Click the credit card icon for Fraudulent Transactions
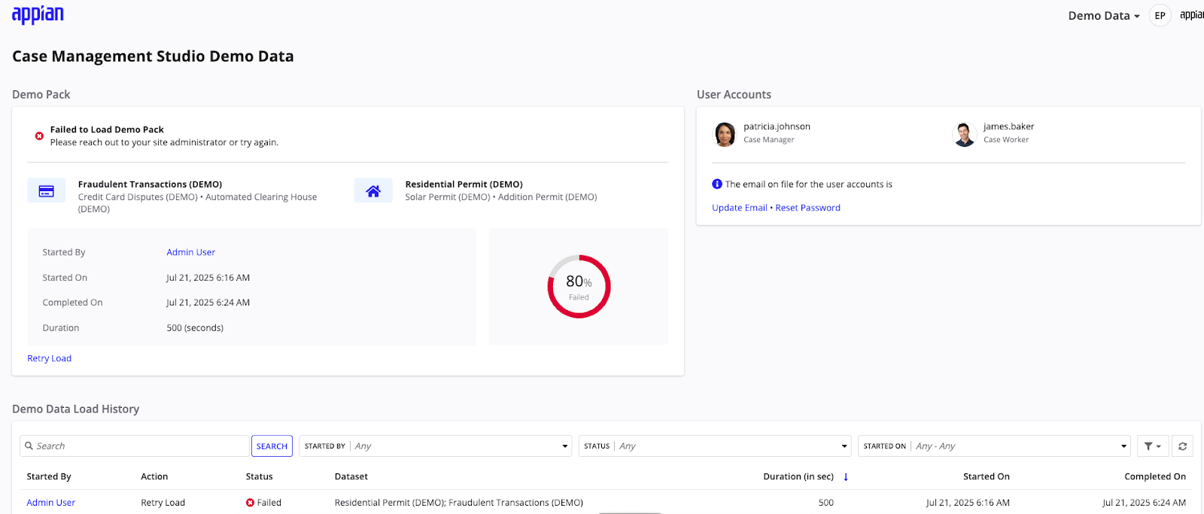Screen dimensions: 1204x514 tap(46, 191)
